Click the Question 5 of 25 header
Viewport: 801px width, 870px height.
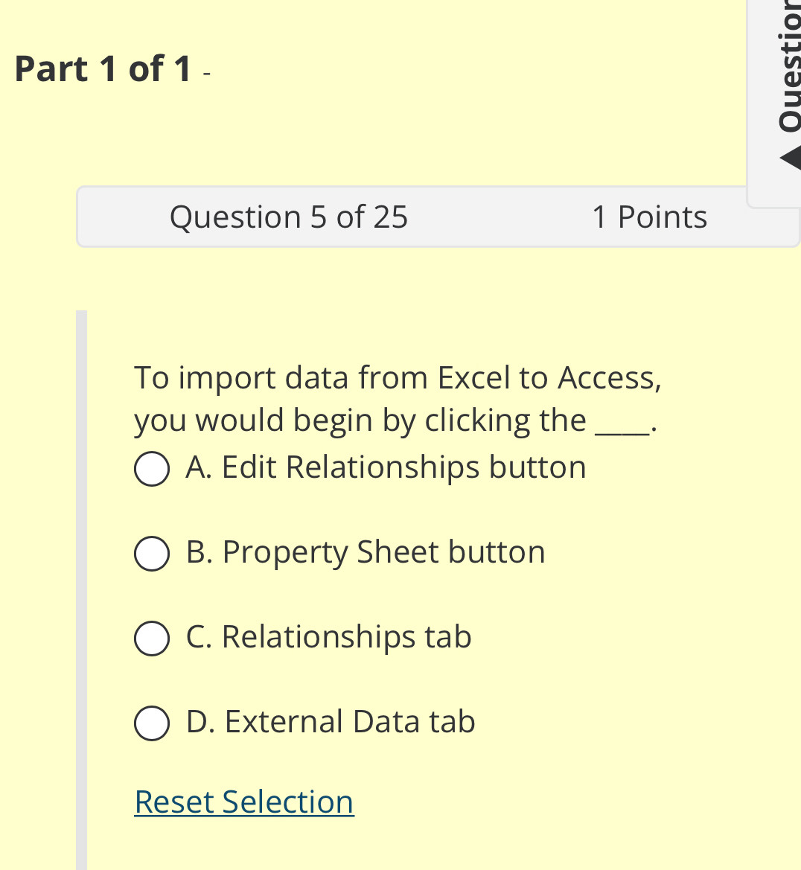click(289, 217)
